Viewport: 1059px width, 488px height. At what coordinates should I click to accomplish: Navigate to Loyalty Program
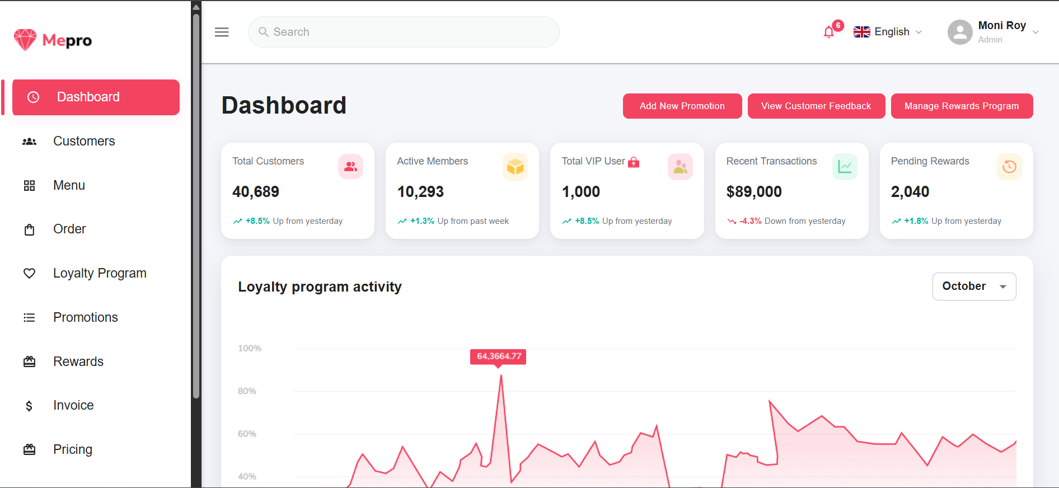point(100,273)
